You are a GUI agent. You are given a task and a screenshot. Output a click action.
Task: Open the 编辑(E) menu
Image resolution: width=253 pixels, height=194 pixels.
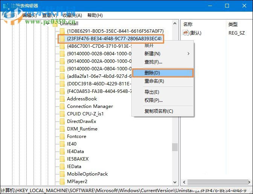(29, 15)
